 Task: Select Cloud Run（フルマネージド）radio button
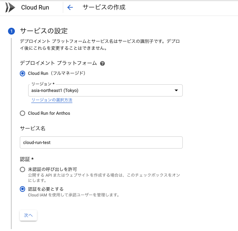[x=22, y=73]
